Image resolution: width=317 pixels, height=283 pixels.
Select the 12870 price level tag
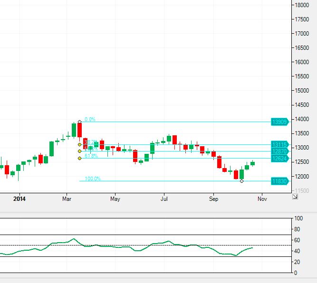coord(279,151)
